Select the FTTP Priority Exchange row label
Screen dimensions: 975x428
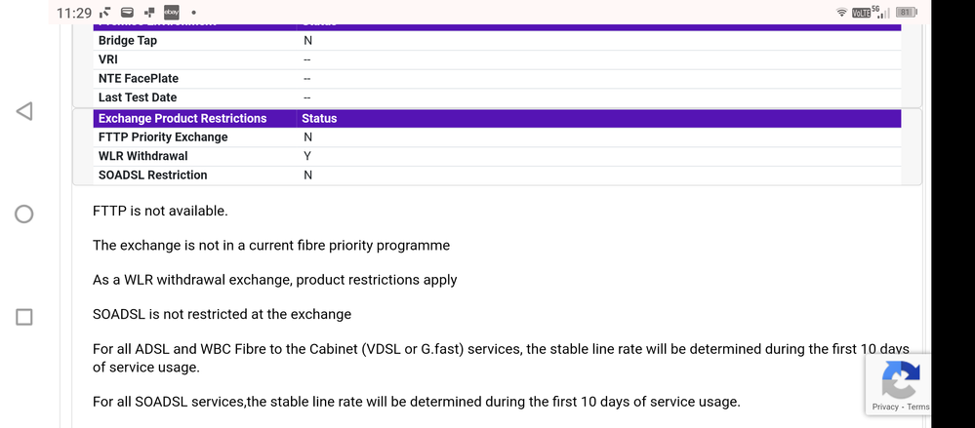click(x=163, y=137)
